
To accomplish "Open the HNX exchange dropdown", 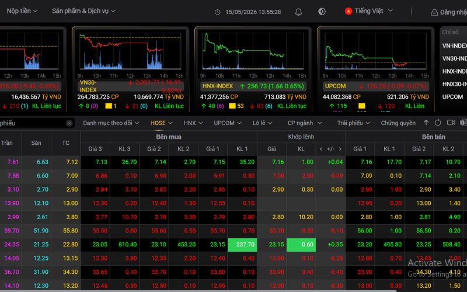I will coord(193,123).
